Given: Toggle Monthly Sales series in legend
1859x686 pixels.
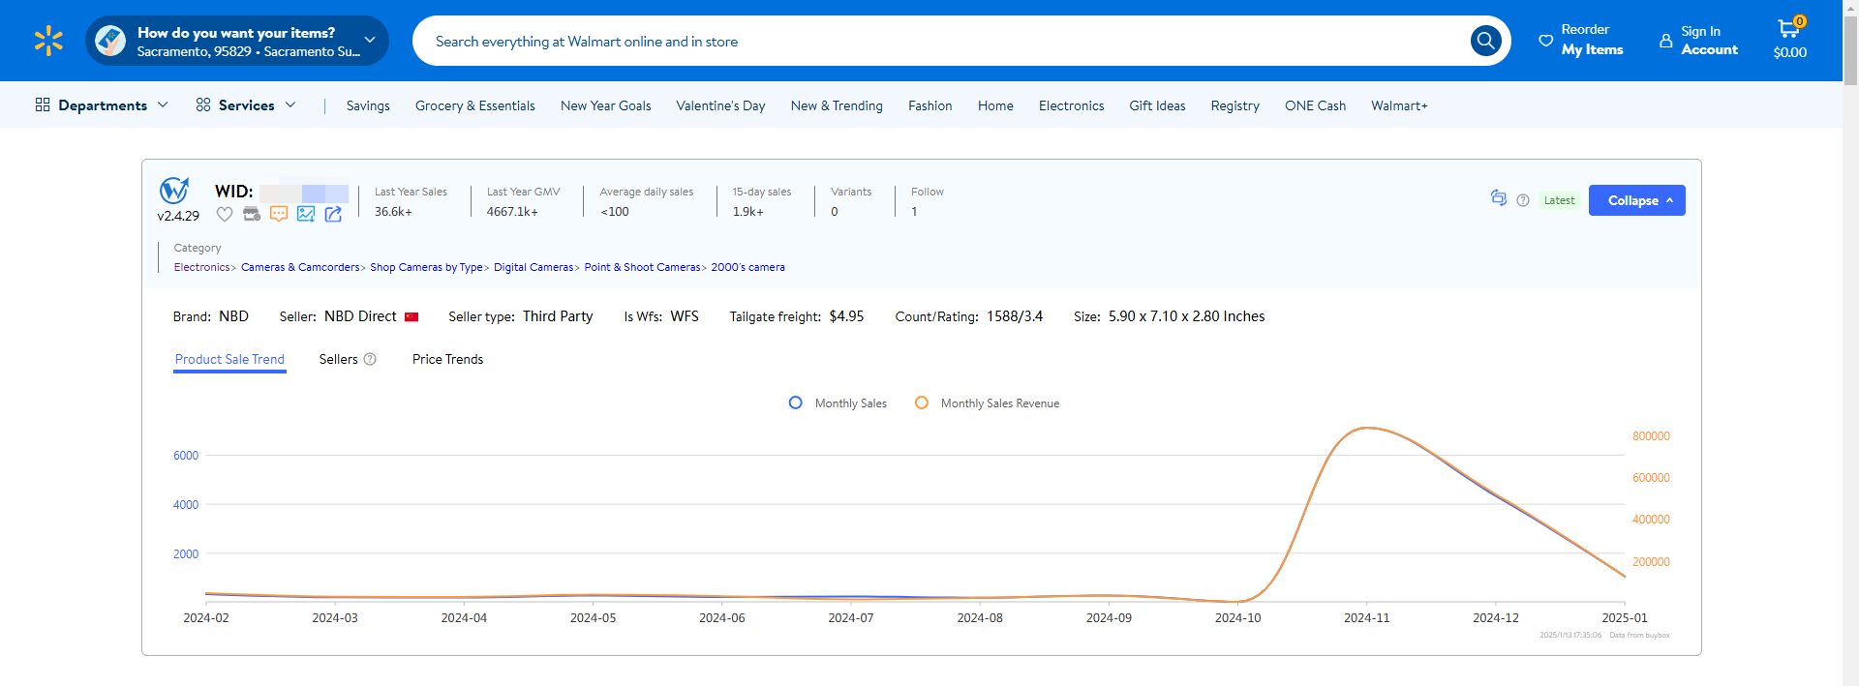Looking at the screenshot, I should [x=838, y=403].
